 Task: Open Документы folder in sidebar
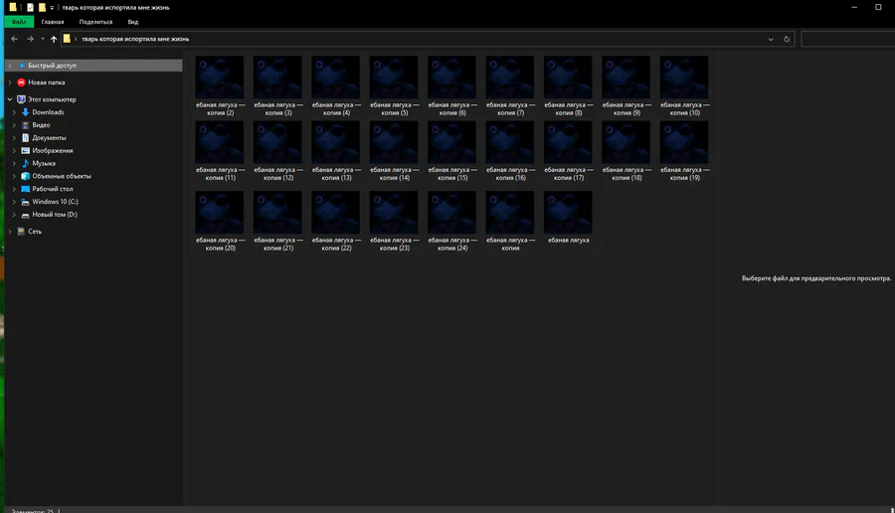click(49, 137)
